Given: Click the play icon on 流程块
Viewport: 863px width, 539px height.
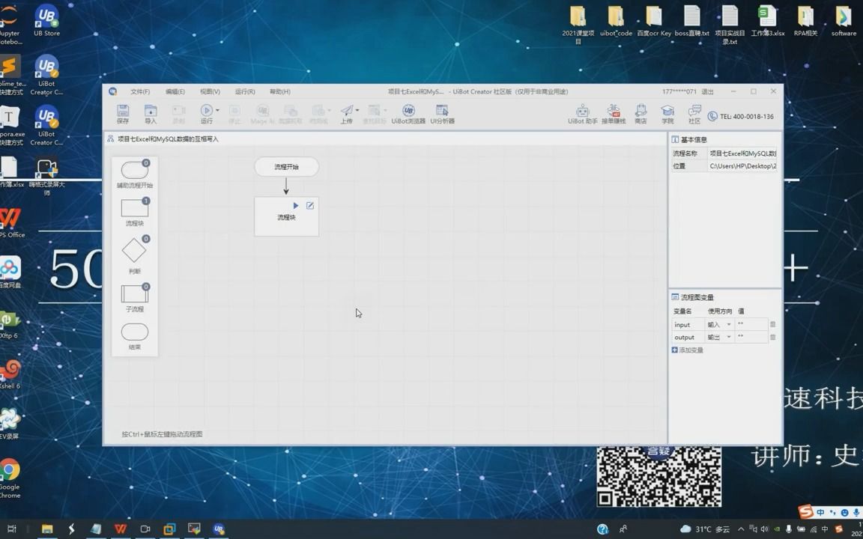Looking at the screenshot, I should (296, 205).
